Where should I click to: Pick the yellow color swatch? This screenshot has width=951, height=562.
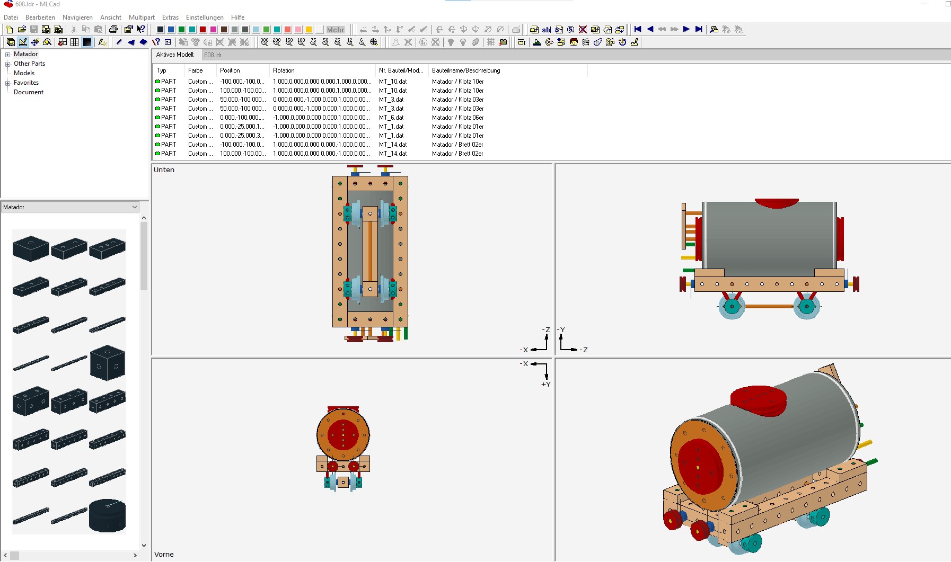click(x=309, y=30)
